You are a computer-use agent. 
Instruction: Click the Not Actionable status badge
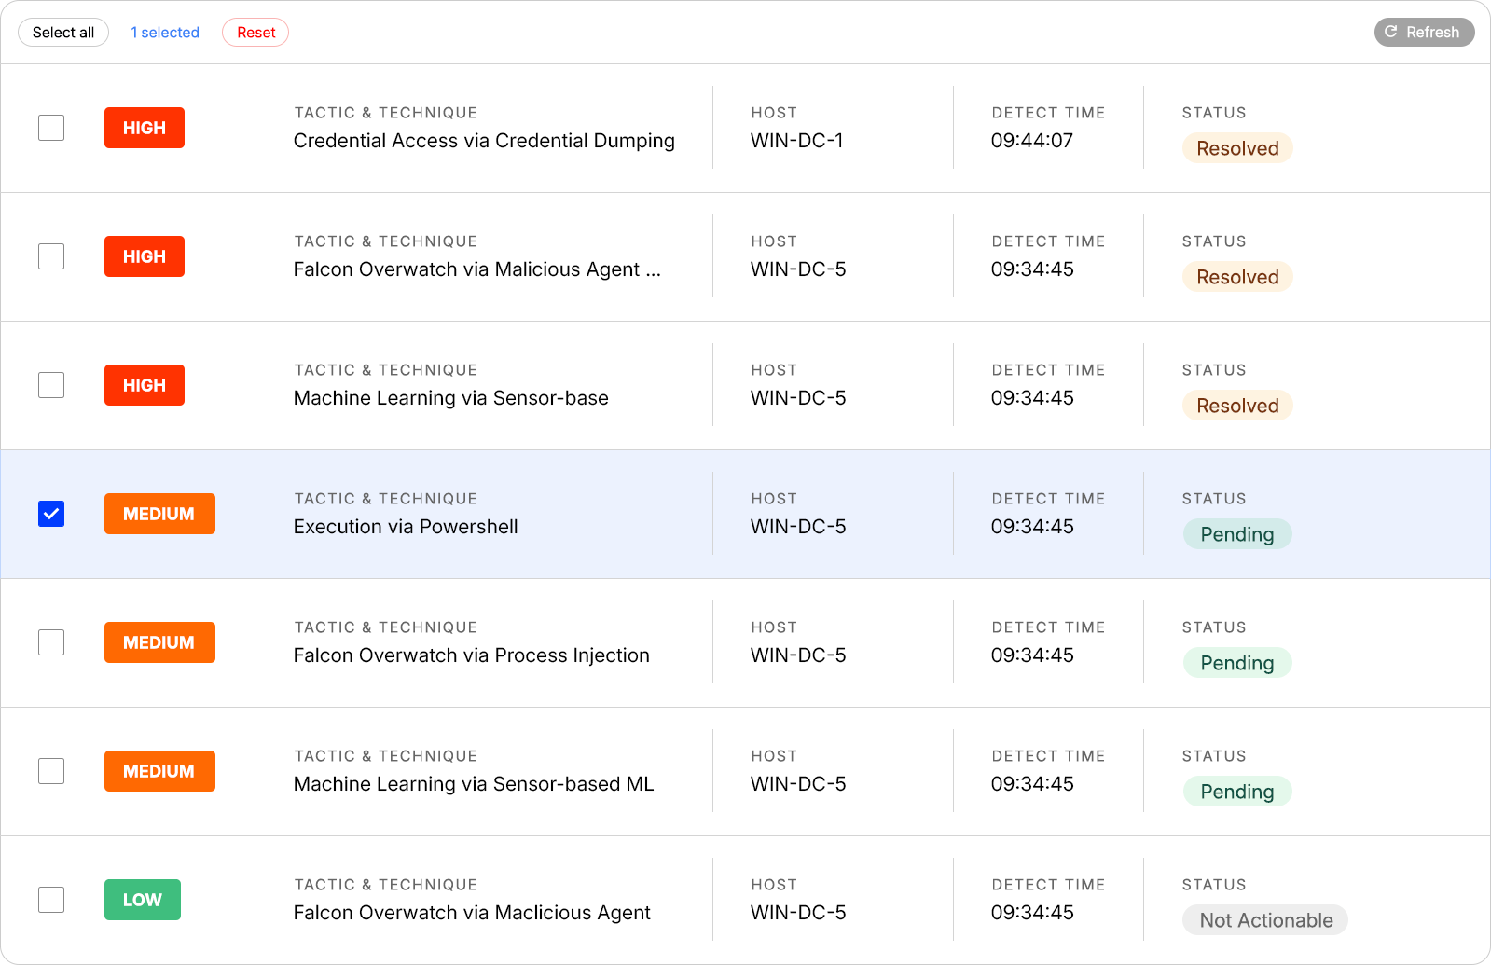pos(1265,920)
